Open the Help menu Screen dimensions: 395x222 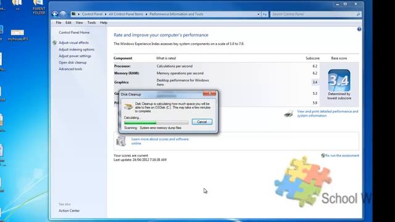pos(104,23)
